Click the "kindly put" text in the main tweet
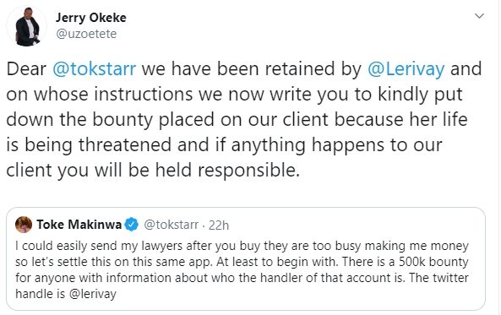 pos(420,95)
